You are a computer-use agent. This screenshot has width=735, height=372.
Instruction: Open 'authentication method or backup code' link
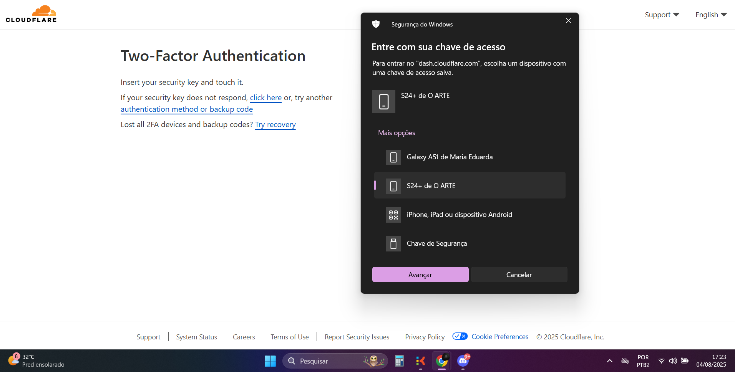coord(187,109)
